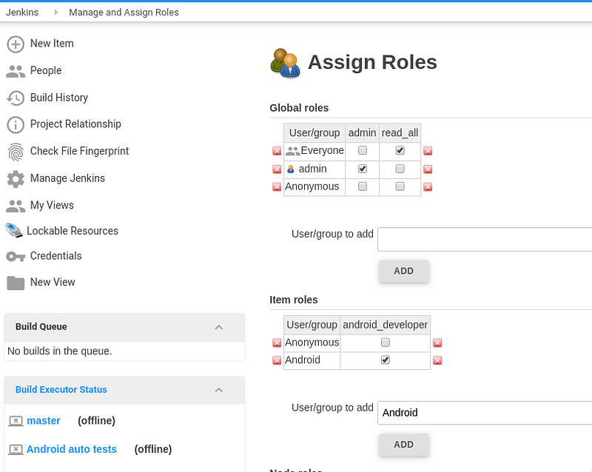This screenshot has width=592, height=472.
Task: Click the 'No builds in the queue.' text
Action: [60, 351]
